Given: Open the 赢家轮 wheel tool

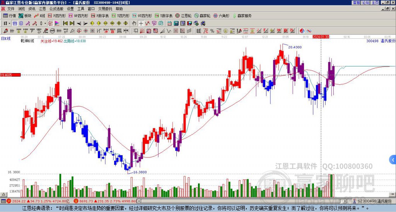Looking at the screenshot, I should coord(202,15).
